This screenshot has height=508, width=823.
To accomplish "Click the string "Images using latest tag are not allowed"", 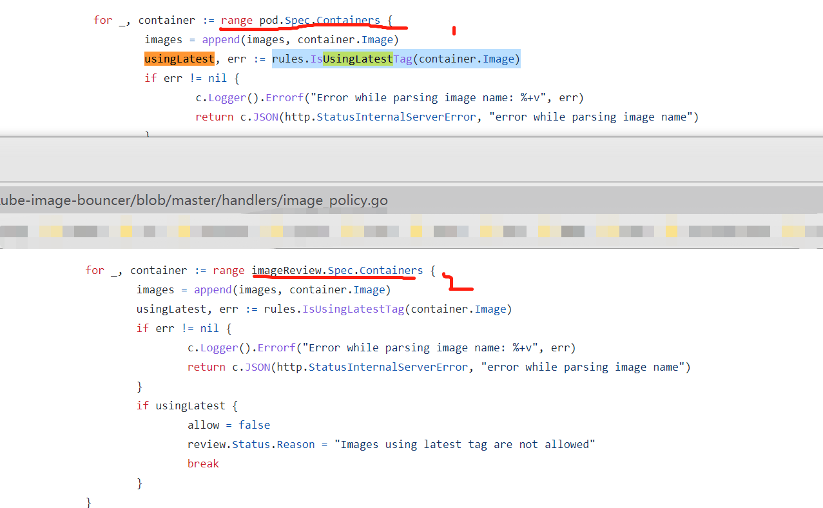I will (465, 445).
